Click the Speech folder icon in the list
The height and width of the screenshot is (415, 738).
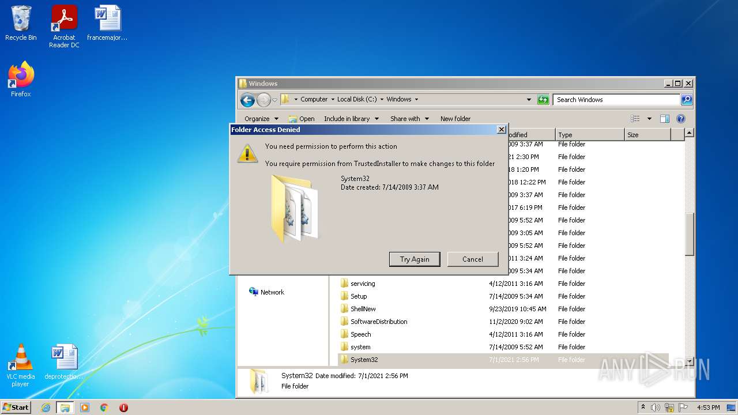click(344, 334)
